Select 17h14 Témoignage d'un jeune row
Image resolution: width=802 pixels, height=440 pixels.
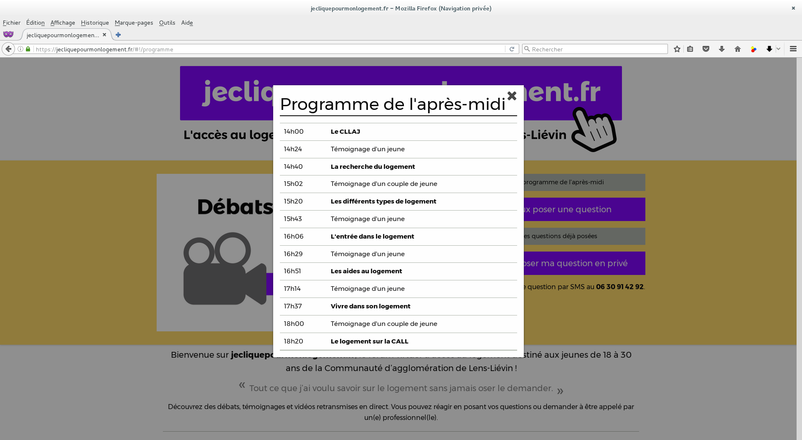click(x=398, y=289)
